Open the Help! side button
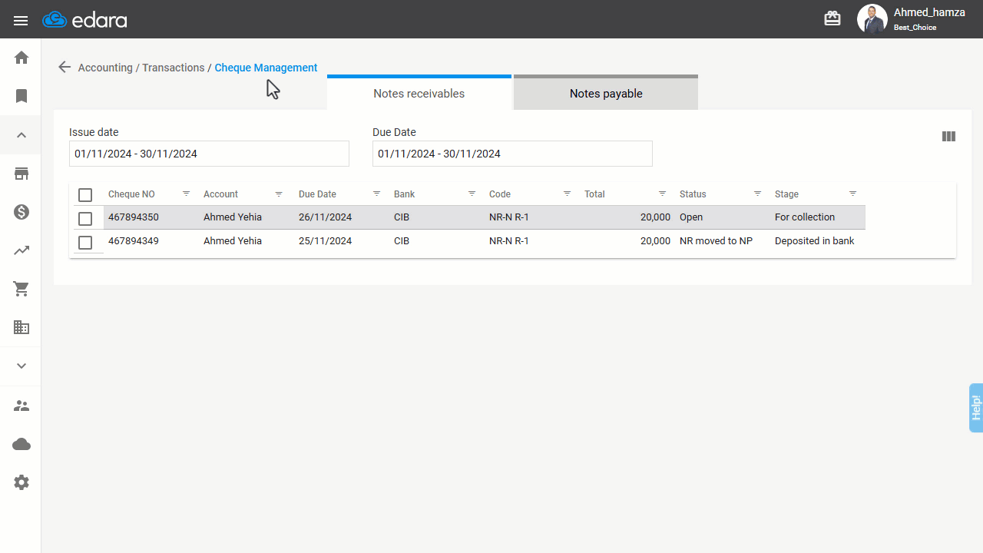 975,407
